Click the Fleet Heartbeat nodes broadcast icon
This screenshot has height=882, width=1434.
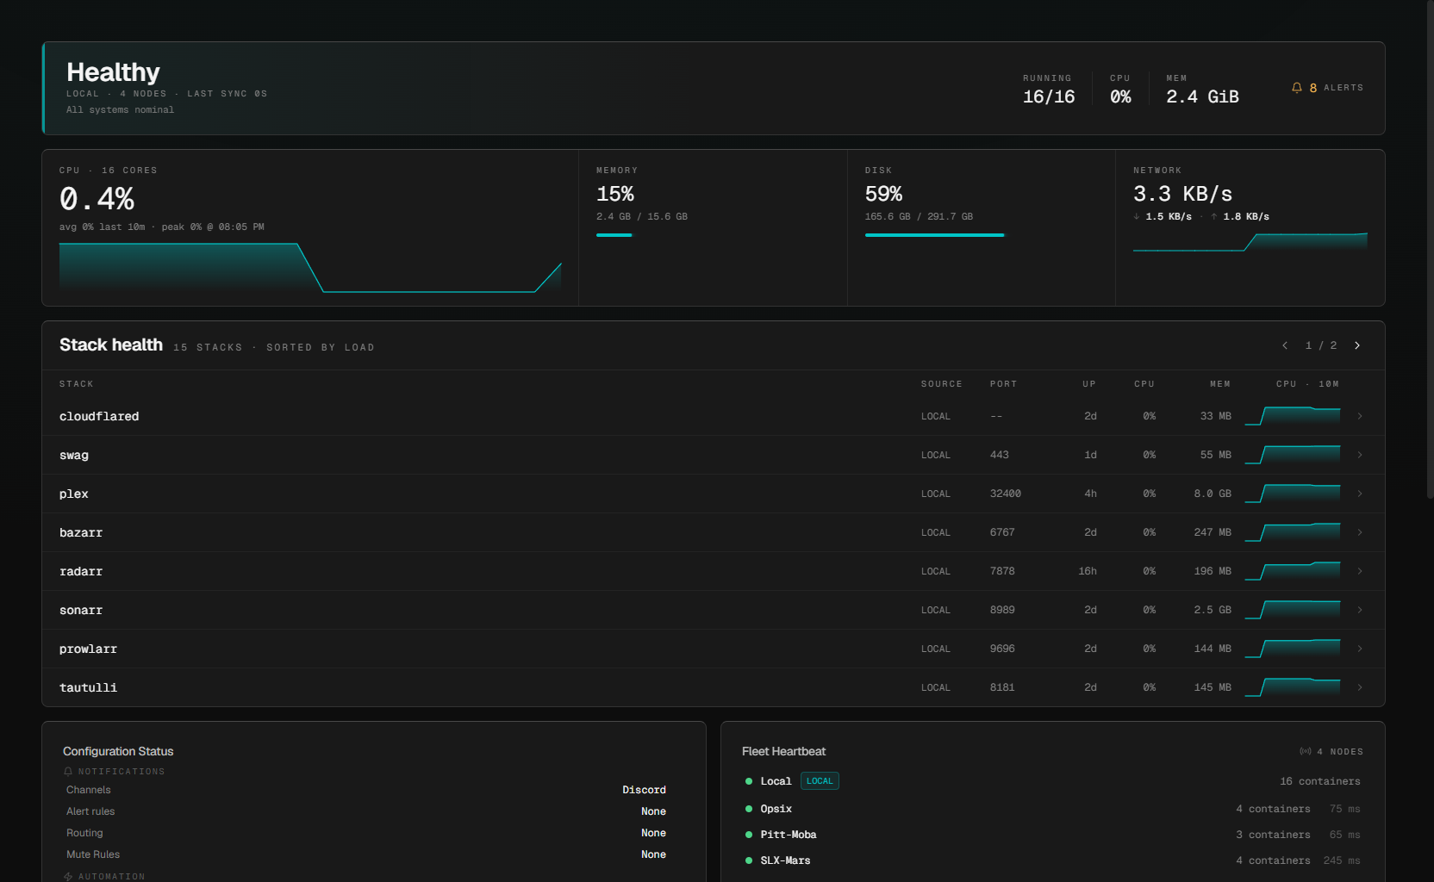pos(1306,752)
